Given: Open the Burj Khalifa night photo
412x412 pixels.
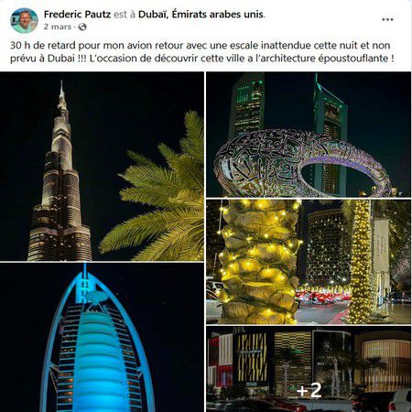Looking at the screenshot, I should click(102, 167).
